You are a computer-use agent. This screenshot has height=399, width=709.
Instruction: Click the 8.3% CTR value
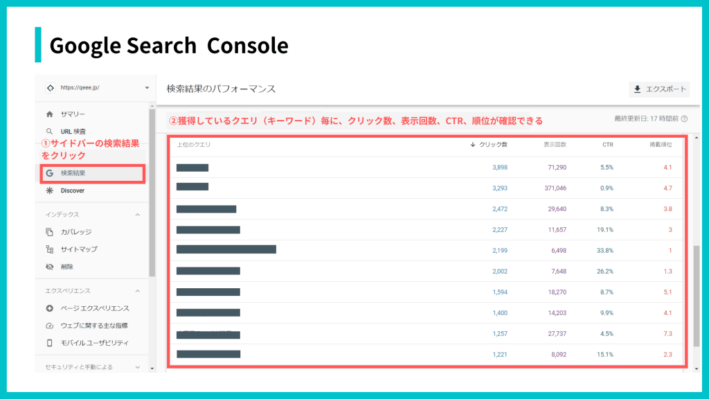607,209
